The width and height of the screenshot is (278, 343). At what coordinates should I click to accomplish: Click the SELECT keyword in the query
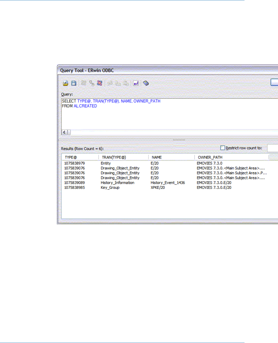tap(69, 101)
